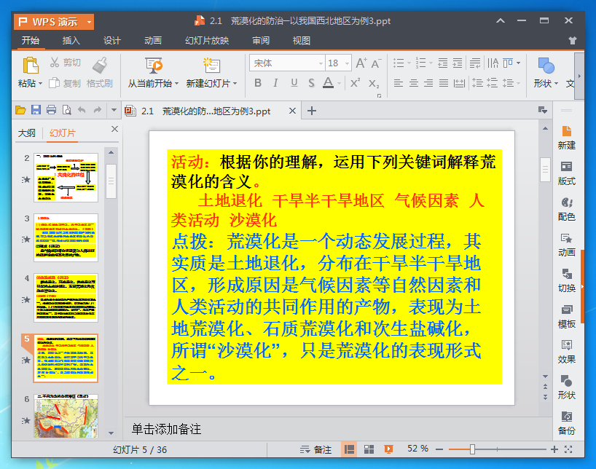Decrease font size with the A- icon
The height and width of the screenshot is (469, 596).
pyautogui.click(x=376, y=63)
